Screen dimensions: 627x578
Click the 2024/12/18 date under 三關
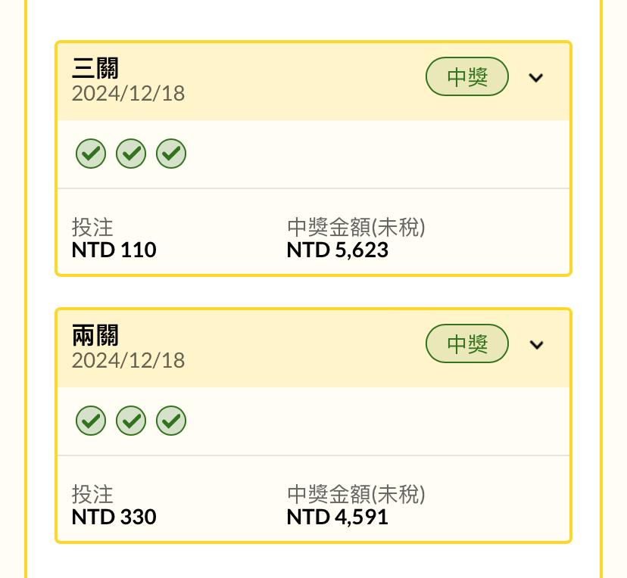click(129, 94)
